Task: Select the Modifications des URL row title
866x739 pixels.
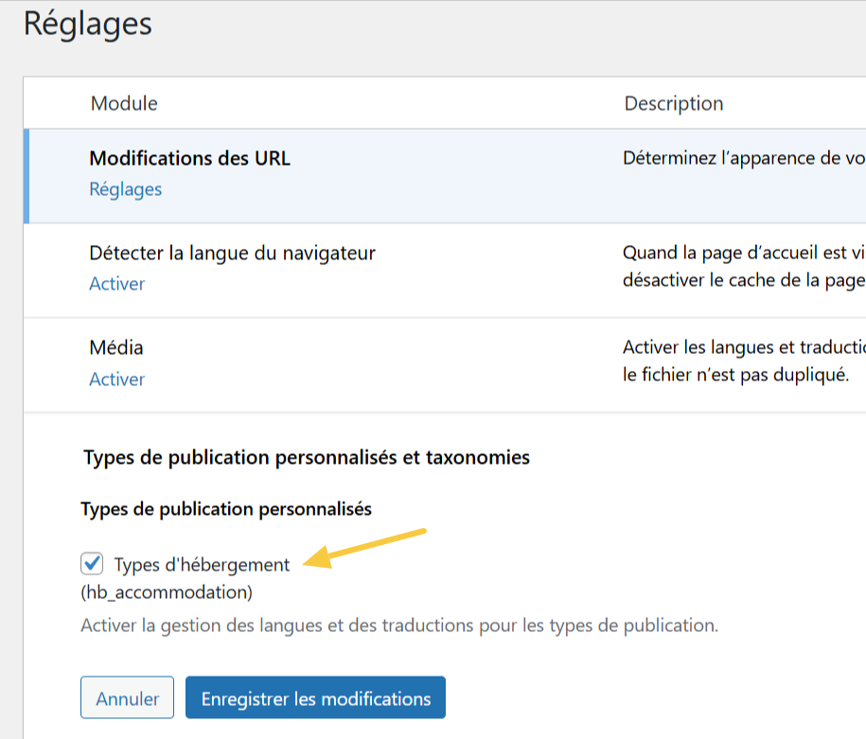Action: [189, 158]
